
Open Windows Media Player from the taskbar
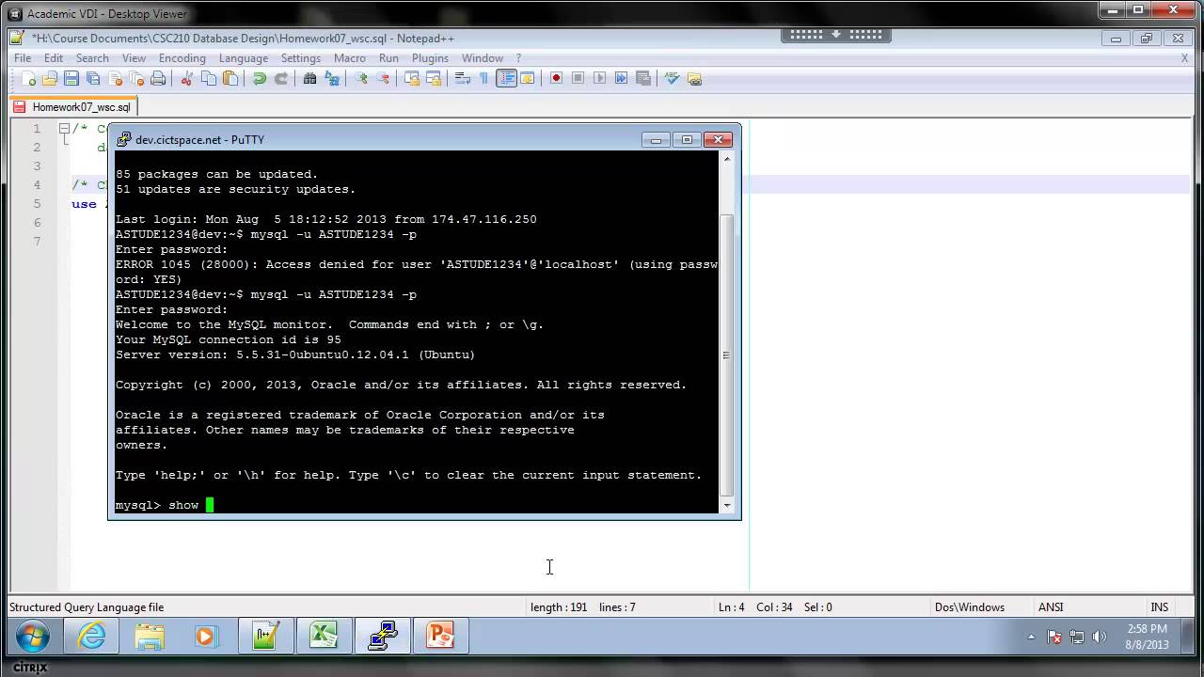tap(205, 637)
